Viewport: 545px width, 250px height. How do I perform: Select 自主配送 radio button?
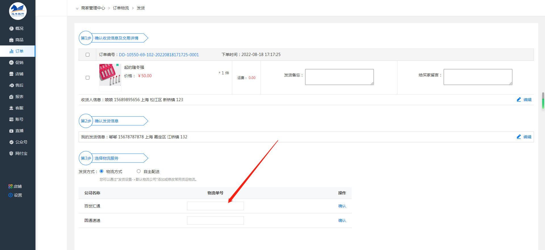139,171
